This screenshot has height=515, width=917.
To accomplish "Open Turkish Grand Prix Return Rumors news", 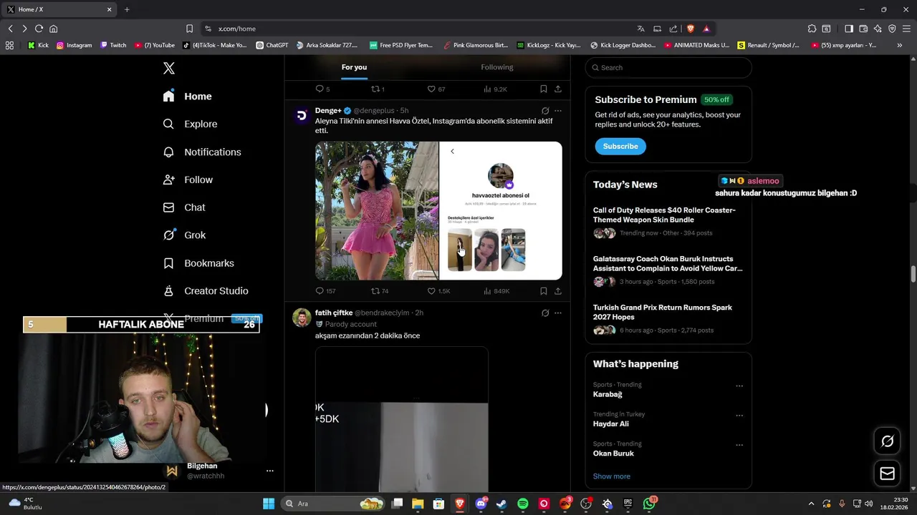I will [x=668, y=319].
